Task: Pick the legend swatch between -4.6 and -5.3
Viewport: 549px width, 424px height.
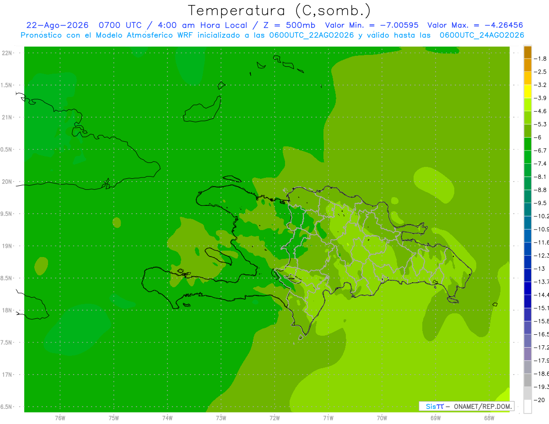Action: (x=527, y=118)
